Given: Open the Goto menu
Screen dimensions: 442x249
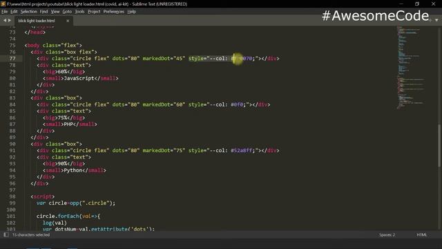Looking at the screenshot, I should [x=67, y=12].
